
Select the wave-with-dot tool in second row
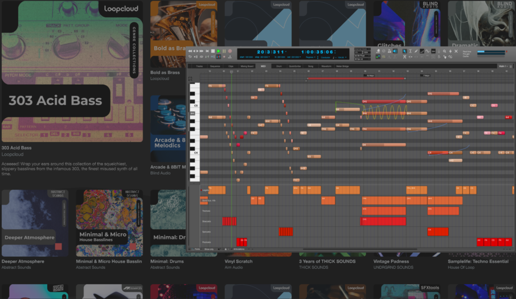coord(450,57)
